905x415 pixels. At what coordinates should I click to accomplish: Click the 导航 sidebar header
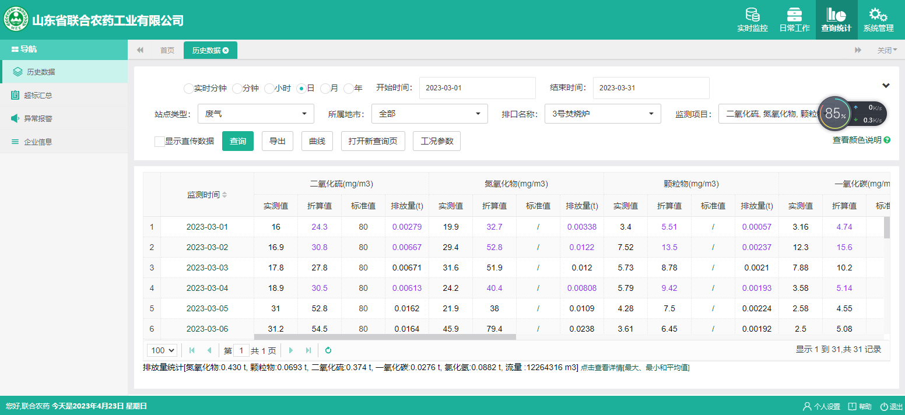64,50
